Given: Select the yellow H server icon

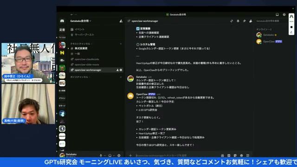Looking at the screenshot, I should click(x=62, y=52).
